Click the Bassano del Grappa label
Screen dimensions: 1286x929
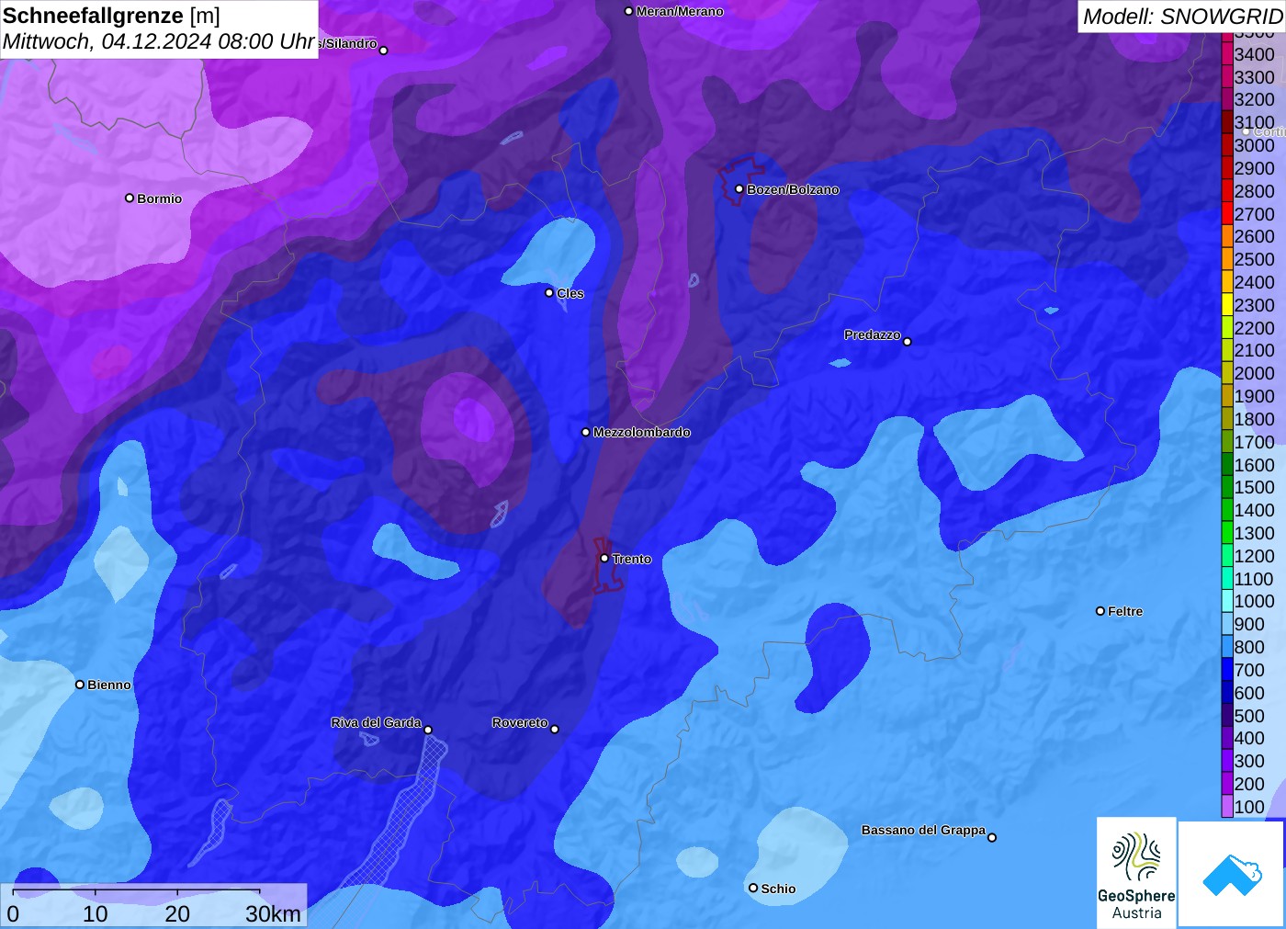point(923,830)
